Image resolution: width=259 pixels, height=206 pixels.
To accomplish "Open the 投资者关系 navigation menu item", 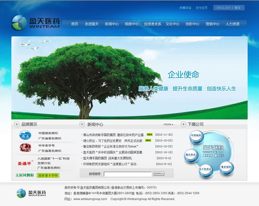I will (x=152, y=24).
